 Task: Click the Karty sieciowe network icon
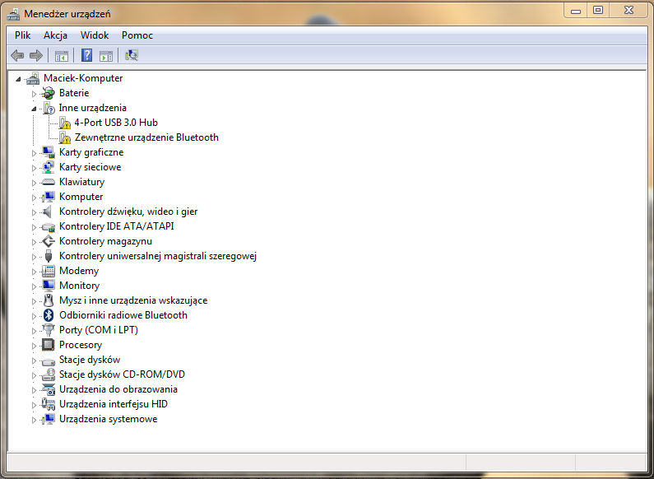pos(49,167)
